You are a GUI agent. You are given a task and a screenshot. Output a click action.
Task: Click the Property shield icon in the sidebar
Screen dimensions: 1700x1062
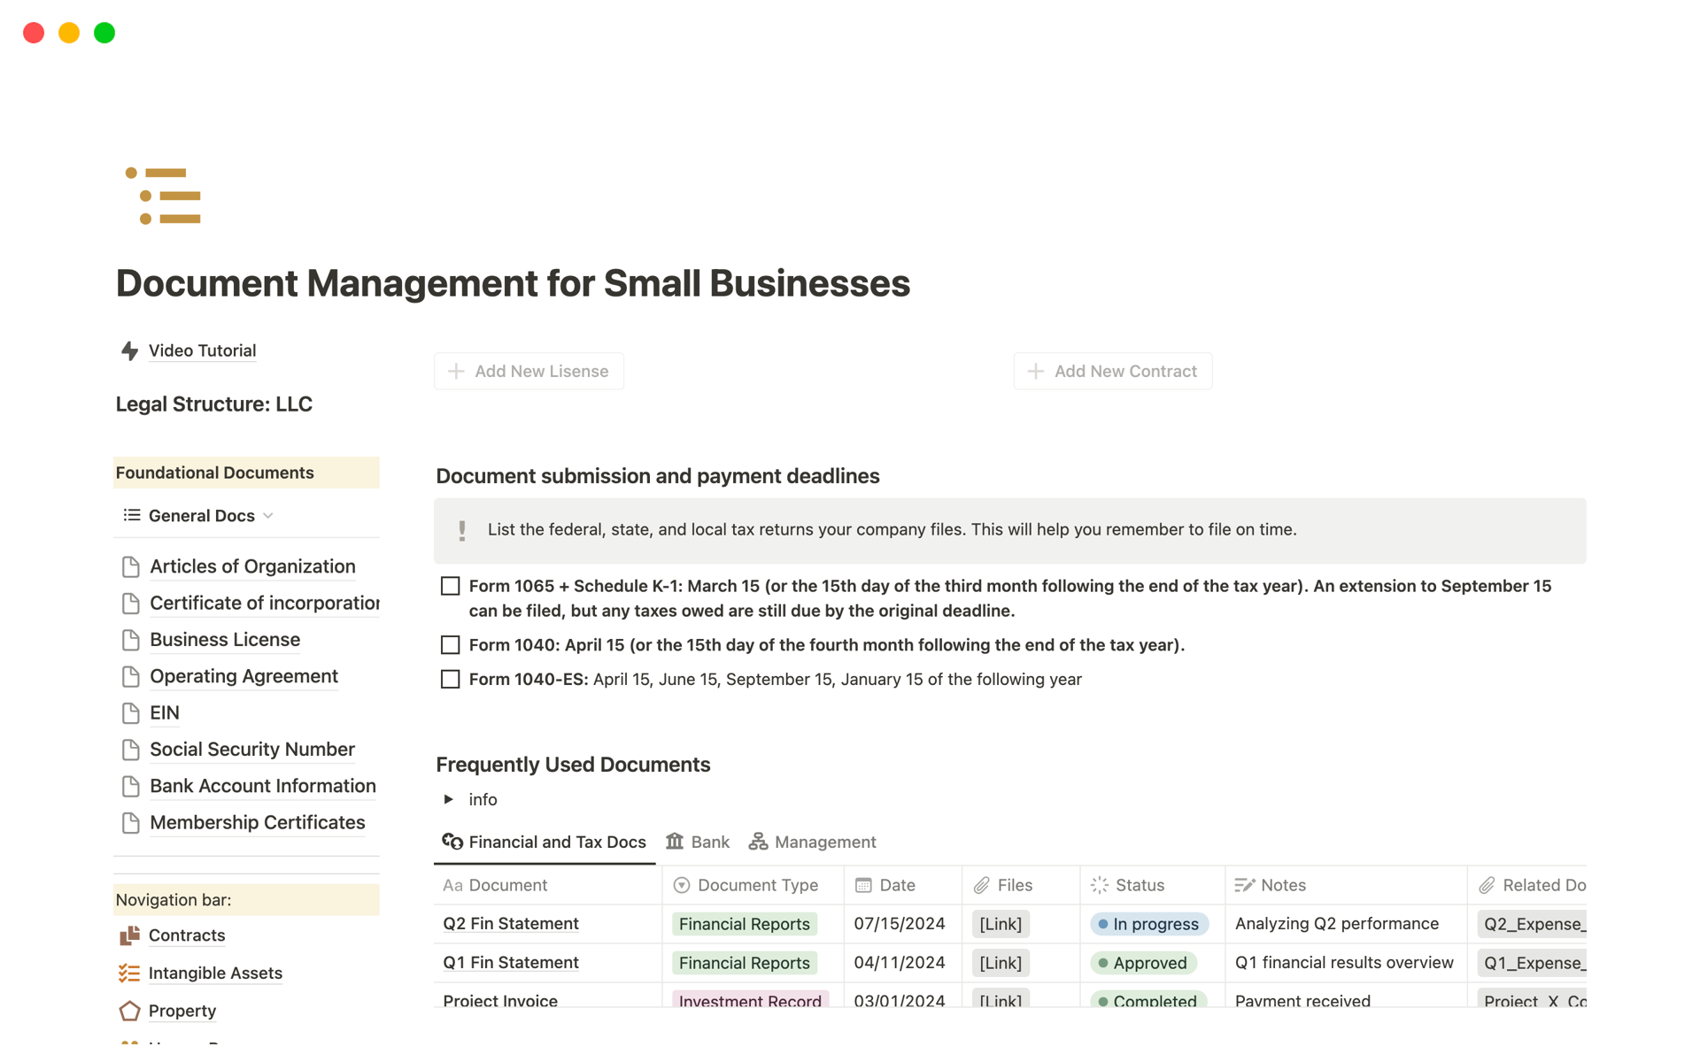pyautogui.click(x=129, y=1011)
